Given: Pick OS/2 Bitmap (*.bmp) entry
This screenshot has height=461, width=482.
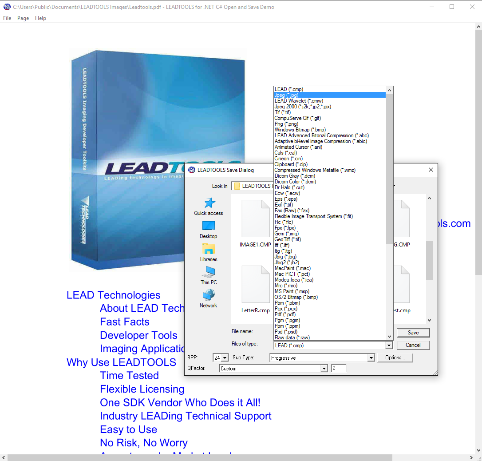Looking at the screenshot, I should coord(329,297).
